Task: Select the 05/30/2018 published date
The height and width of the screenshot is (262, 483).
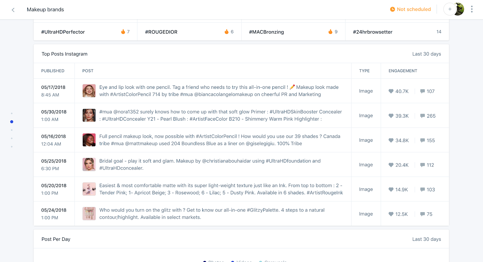Action: (x=54, y=112)
